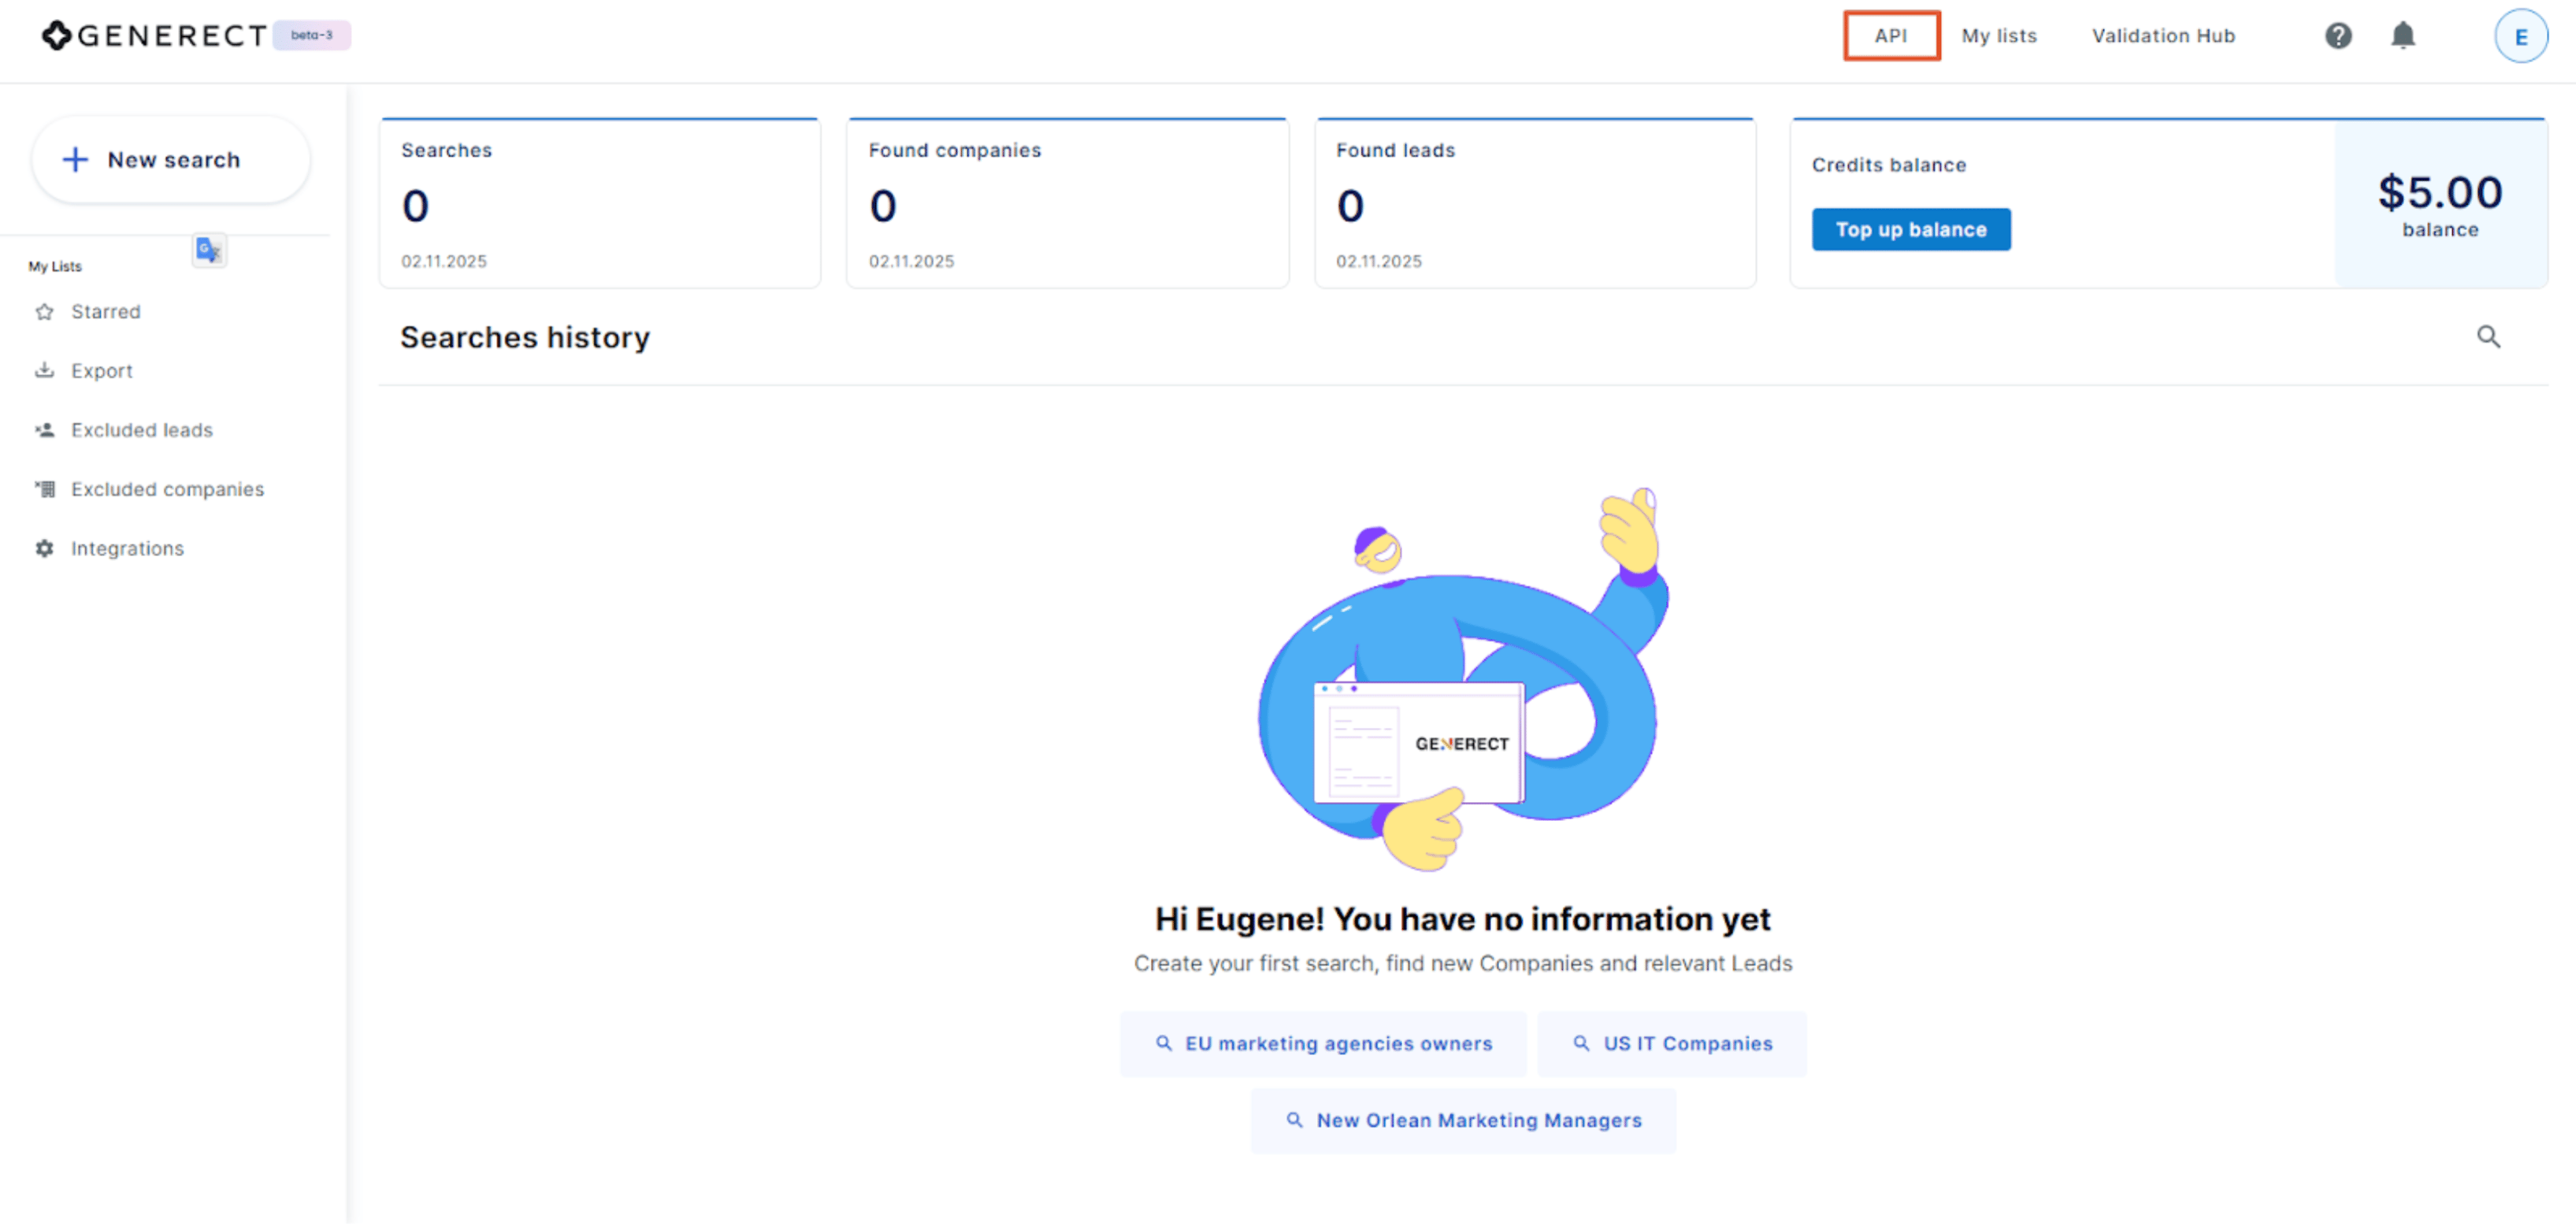Click the Searches history heading
This screenshot has height=1229, width=2576.
525,338
